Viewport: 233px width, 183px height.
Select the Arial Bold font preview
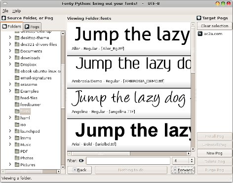(x=129, y=135)
